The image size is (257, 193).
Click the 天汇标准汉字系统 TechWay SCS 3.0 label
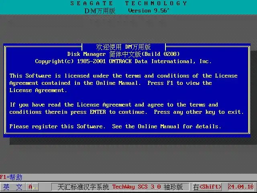click(120, 187)
